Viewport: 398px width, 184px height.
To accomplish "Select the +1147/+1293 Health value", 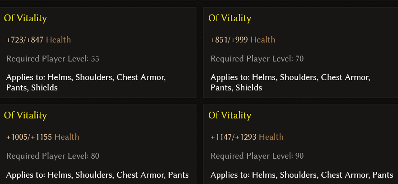I will pyautogui.click(x=247, y=137).
